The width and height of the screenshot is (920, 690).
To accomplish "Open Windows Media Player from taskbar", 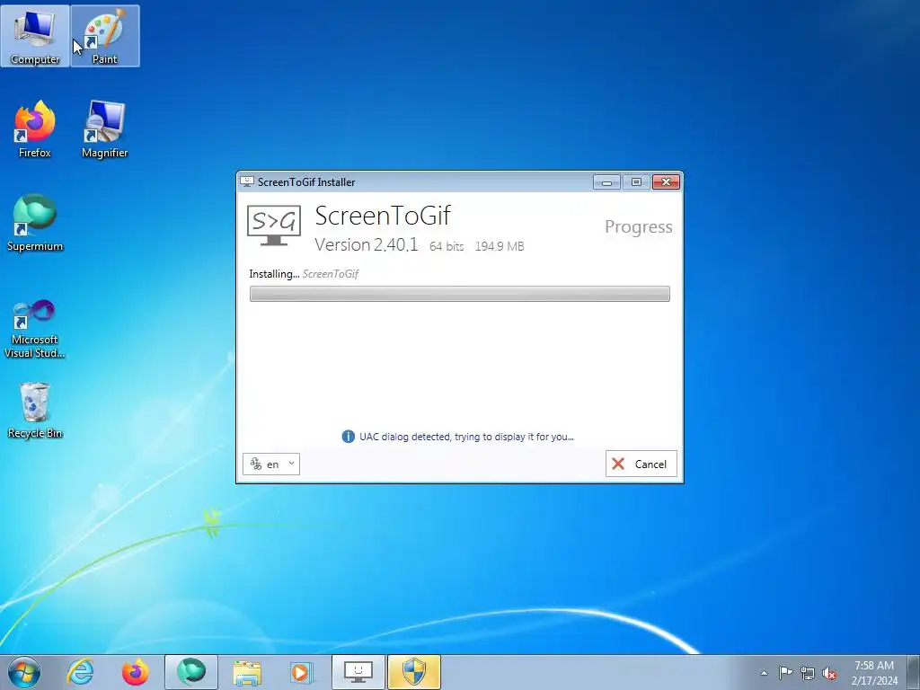I will pos(303,672).
